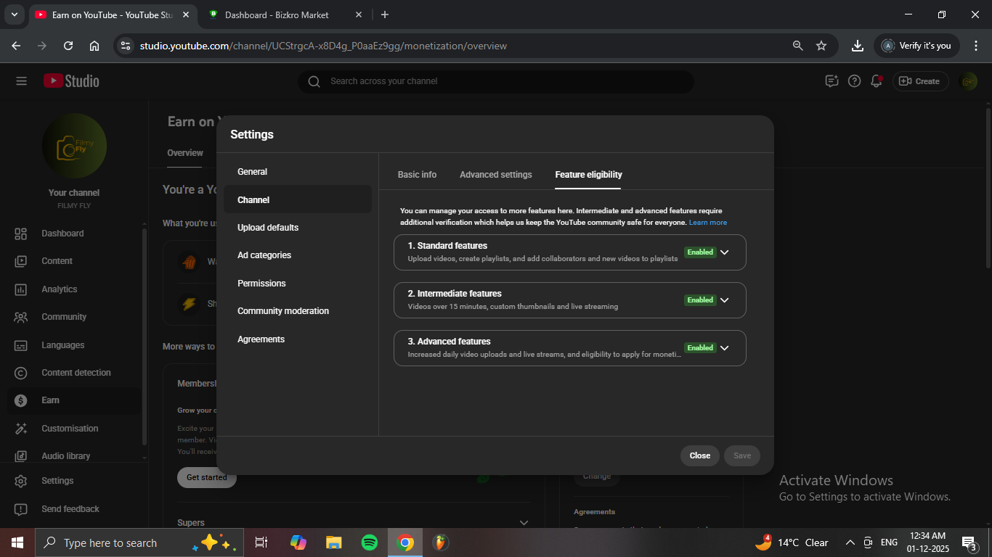This screenshot has width=992, height=557.
Task: Click the Create button
Action: 919,81
